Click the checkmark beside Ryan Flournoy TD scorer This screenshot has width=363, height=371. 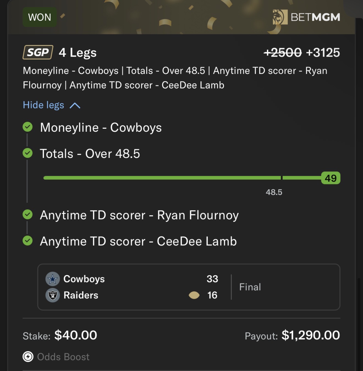click(x=28, y=215)
